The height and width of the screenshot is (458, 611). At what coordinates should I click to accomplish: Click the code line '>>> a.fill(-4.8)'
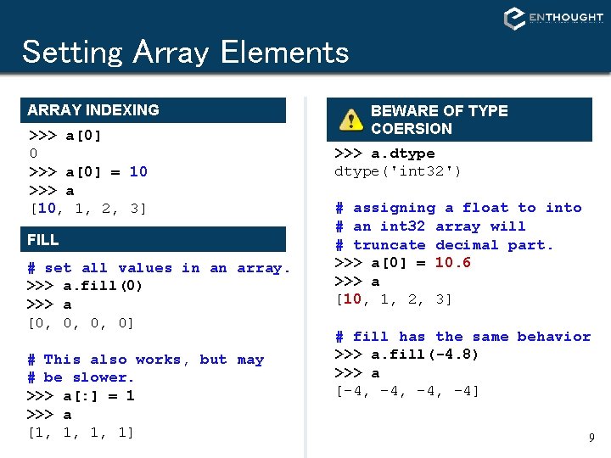(x=406, y=355)
